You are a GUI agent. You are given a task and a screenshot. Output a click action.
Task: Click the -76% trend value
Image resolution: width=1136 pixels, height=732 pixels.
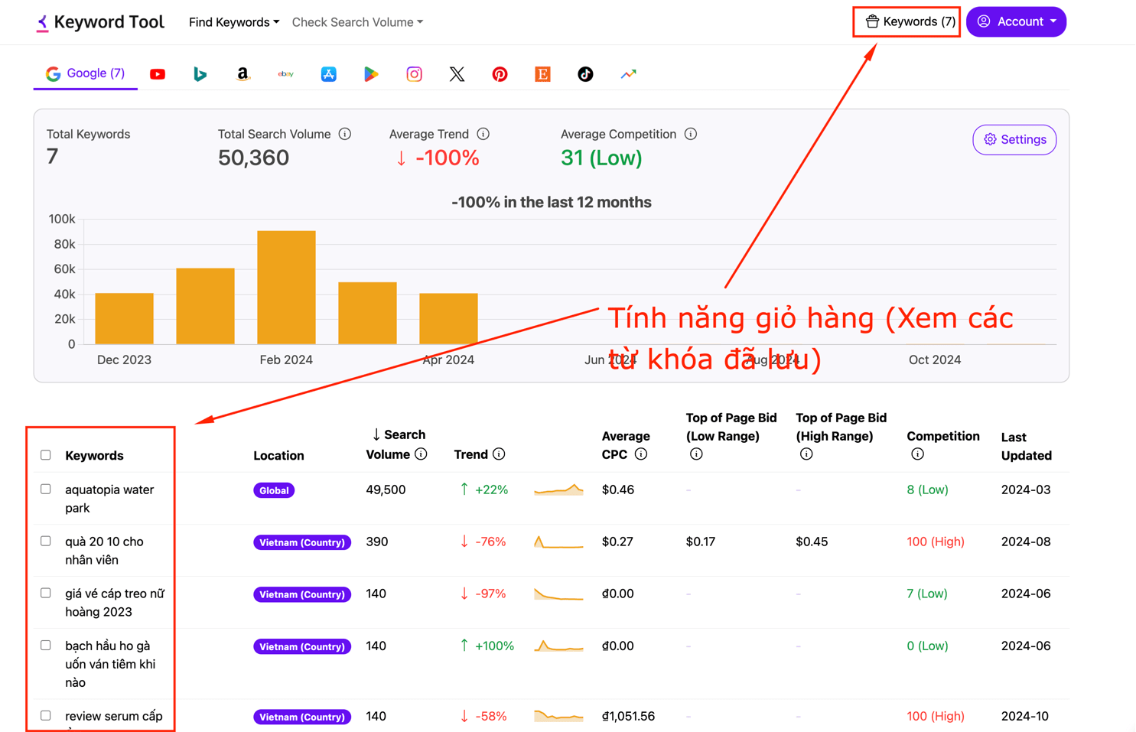point(483,542)
